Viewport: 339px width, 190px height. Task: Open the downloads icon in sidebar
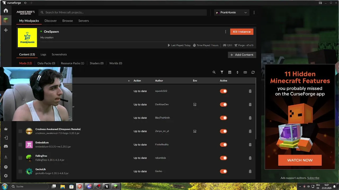coord(6,157)
